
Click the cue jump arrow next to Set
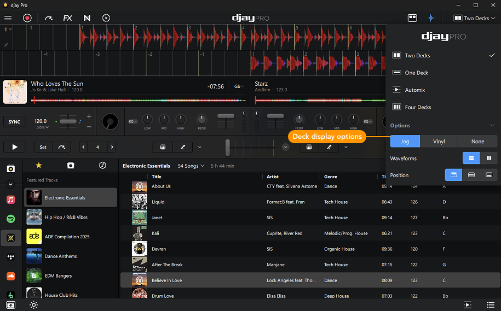(x=62, y=147)
